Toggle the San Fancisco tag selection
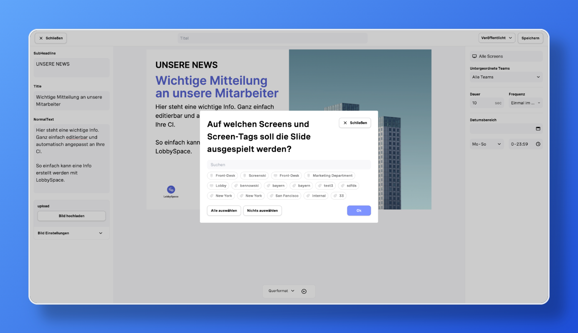Screen dimensions: 578x333 tap(284, 195)
